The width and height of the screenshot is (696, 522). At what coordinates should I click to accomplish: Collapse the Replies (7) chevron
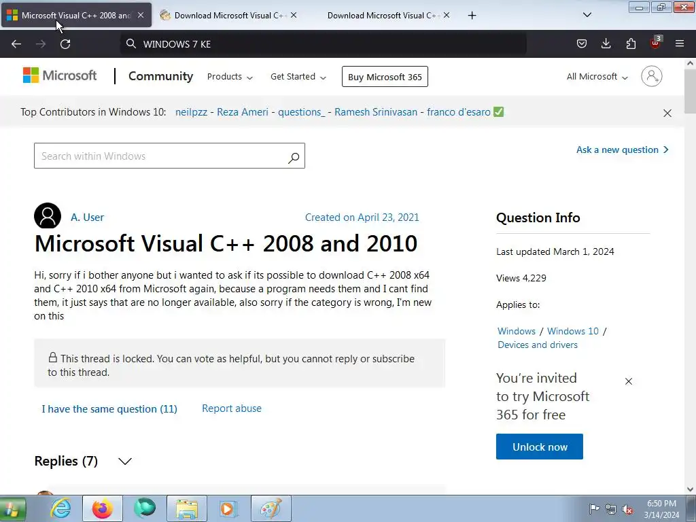pos(125,462)
